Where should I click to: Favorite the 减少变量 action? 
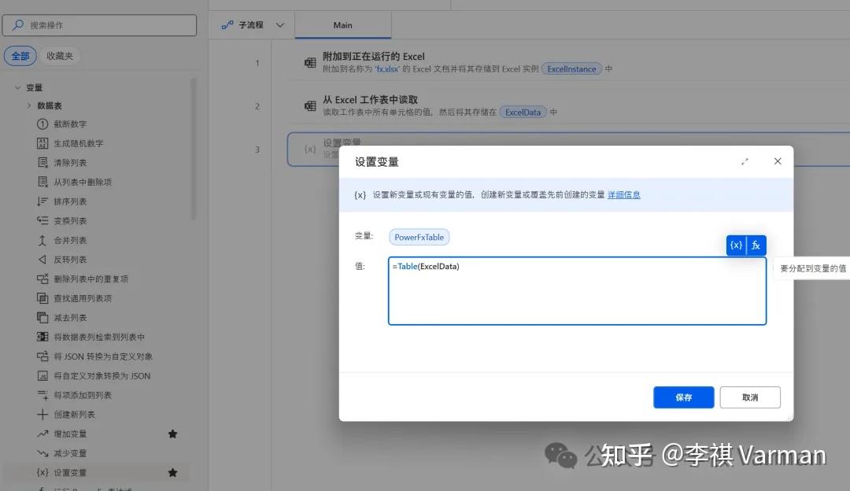click(x=172, y=453)
